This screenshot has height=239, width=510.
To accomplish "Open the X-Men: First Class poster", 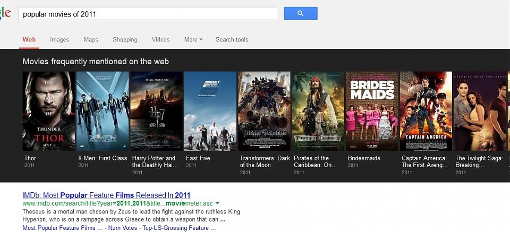I will pyautogui.click(x=103, y=111).
